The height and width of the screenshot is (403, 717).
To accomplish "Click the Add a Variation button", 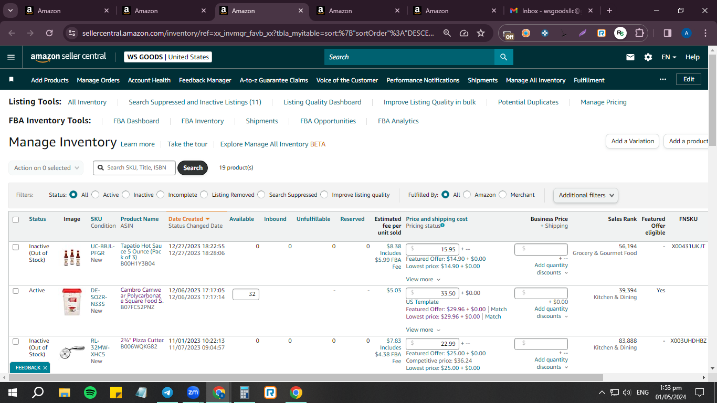I will click(x=632, y=141).
